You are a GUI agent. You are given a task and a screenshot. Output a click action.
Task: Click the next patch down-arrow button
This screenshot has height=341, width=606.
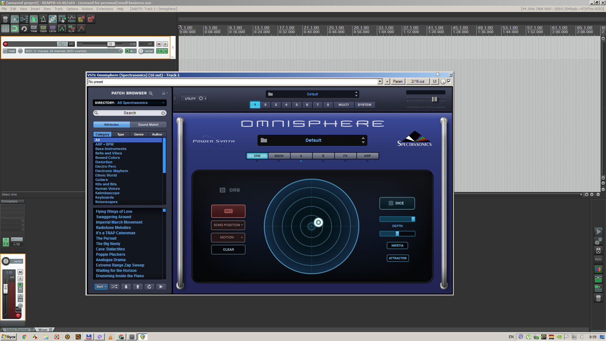coord(126,287)
